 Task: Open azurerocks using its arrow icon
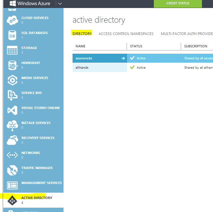click(123, 58)
